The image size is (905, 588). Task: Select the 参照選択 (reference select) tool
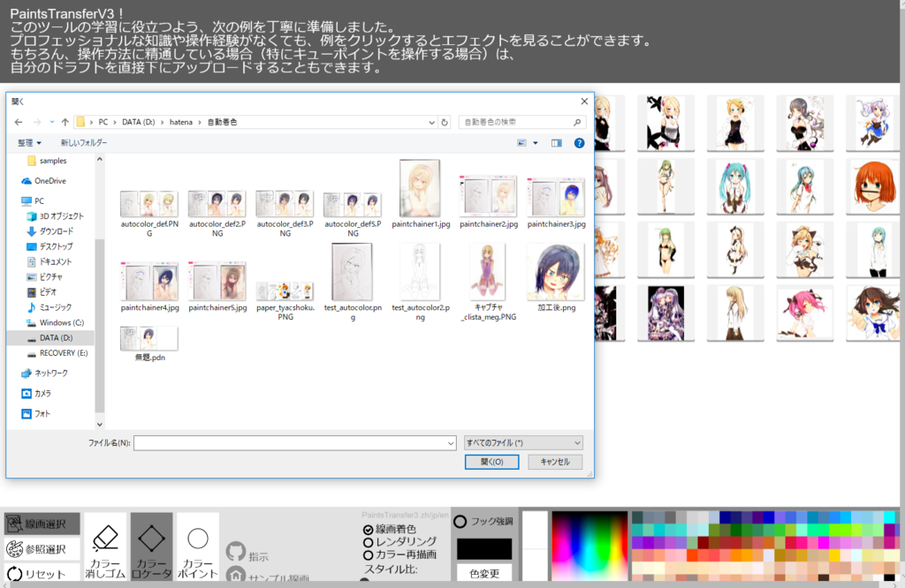41,549
